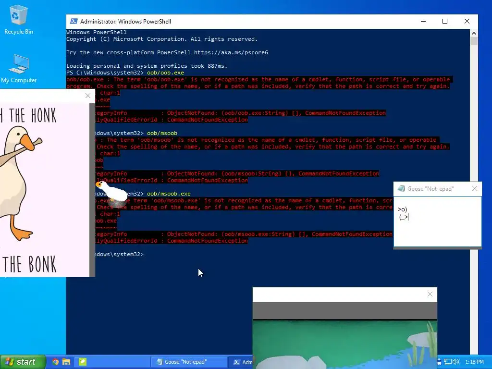Screen dimensions: 492x369
Task: Launch Chrome from the quick launch bar
Action: (x=55, y=362)
